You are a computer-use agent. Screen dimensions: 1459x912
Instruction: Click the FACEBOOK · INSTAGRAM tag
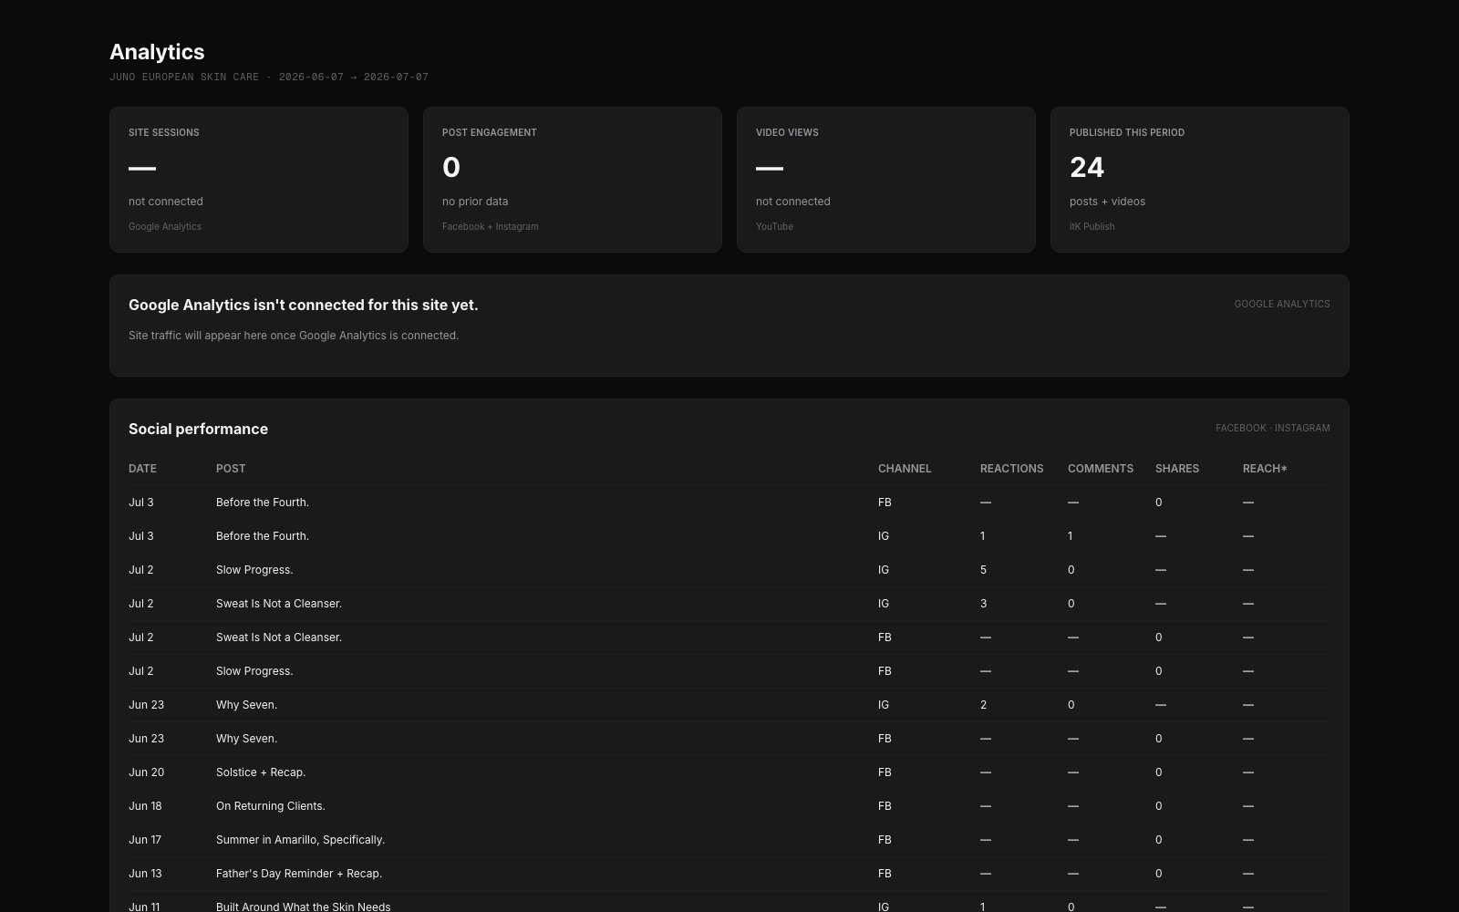pos(1273,428)
